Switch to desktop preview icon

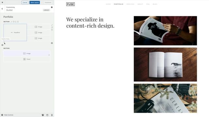coord(43,115)
